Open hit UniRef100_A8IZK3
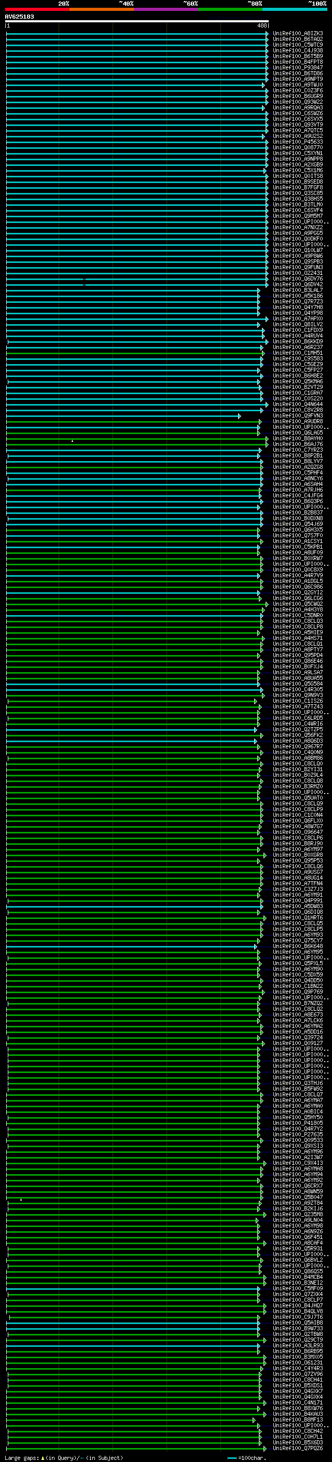332x1462 pixels. pos(298,34)
